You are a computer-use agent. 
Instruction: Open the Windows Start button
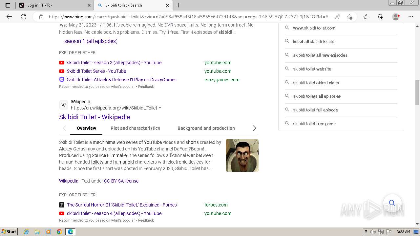[9, 232]
